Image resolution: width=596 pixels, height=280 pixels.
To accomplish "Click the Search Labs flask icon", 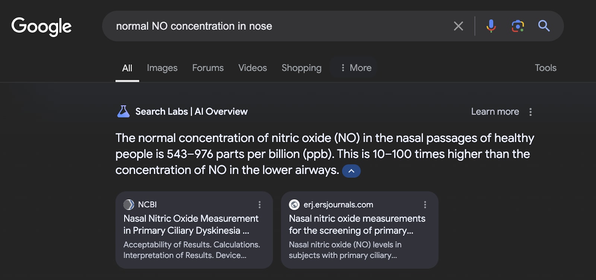I will tap(123, 112).
